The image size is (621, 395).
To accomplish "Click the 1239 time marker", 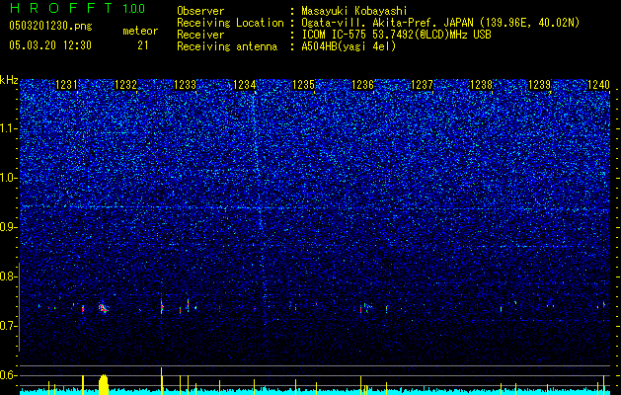I will tap(540, 85).
